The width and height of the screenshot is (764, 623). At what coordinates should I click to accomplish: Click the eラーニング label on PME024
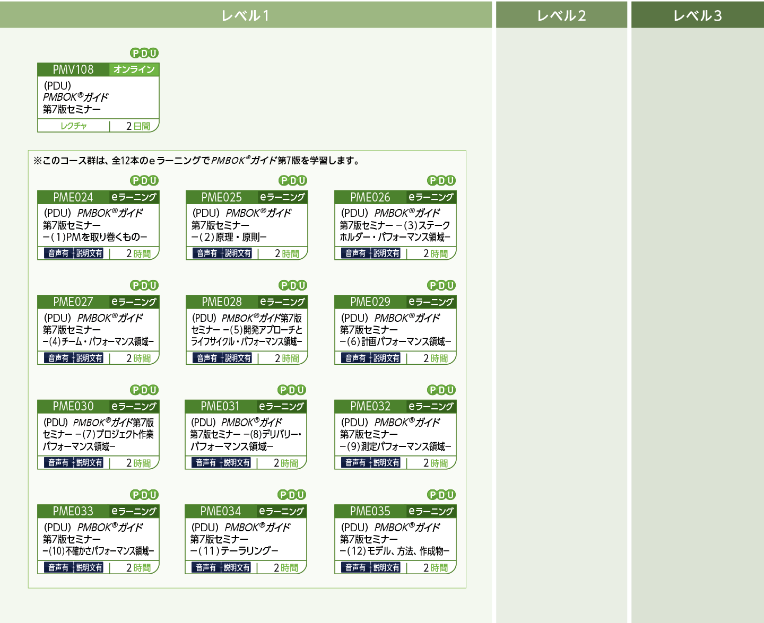134,197
